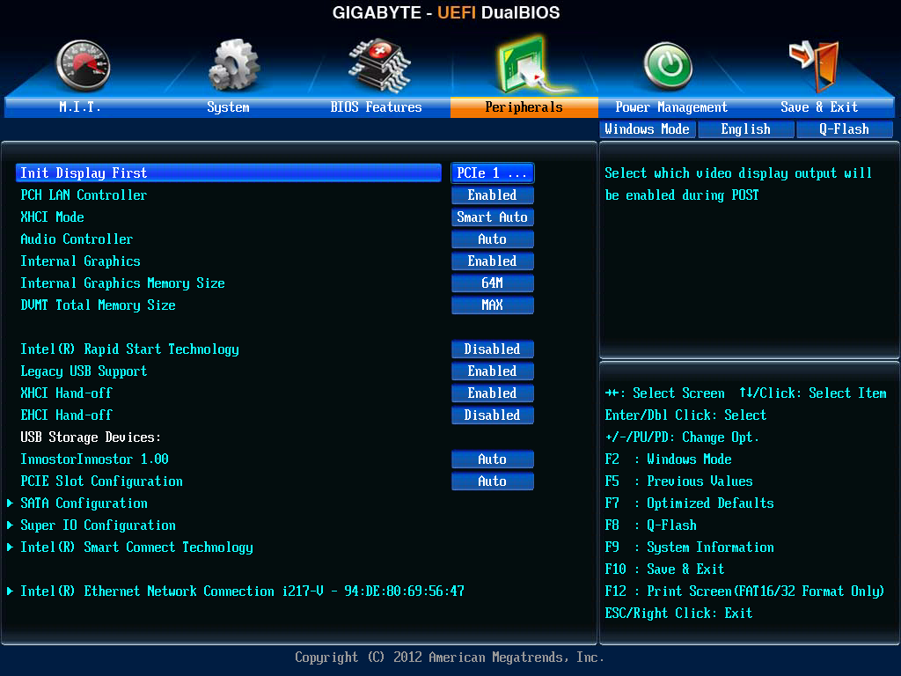This screenshot has width=901, height=676.
Task: Click the F9 System Information hint
Action: click(690, 547)
